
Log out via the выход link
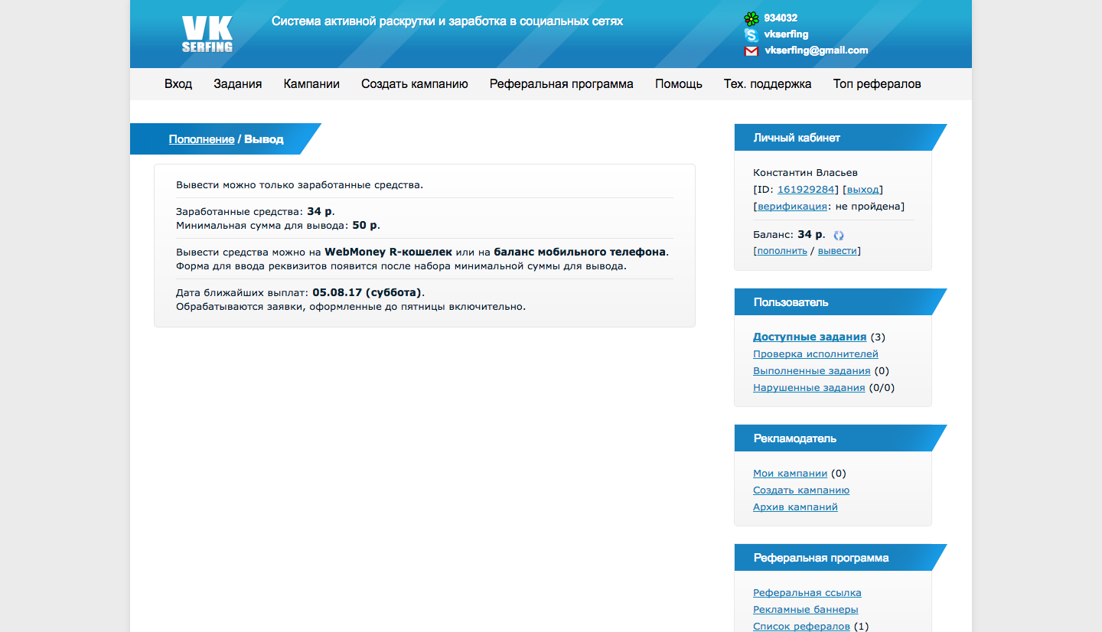pos(863,190)
